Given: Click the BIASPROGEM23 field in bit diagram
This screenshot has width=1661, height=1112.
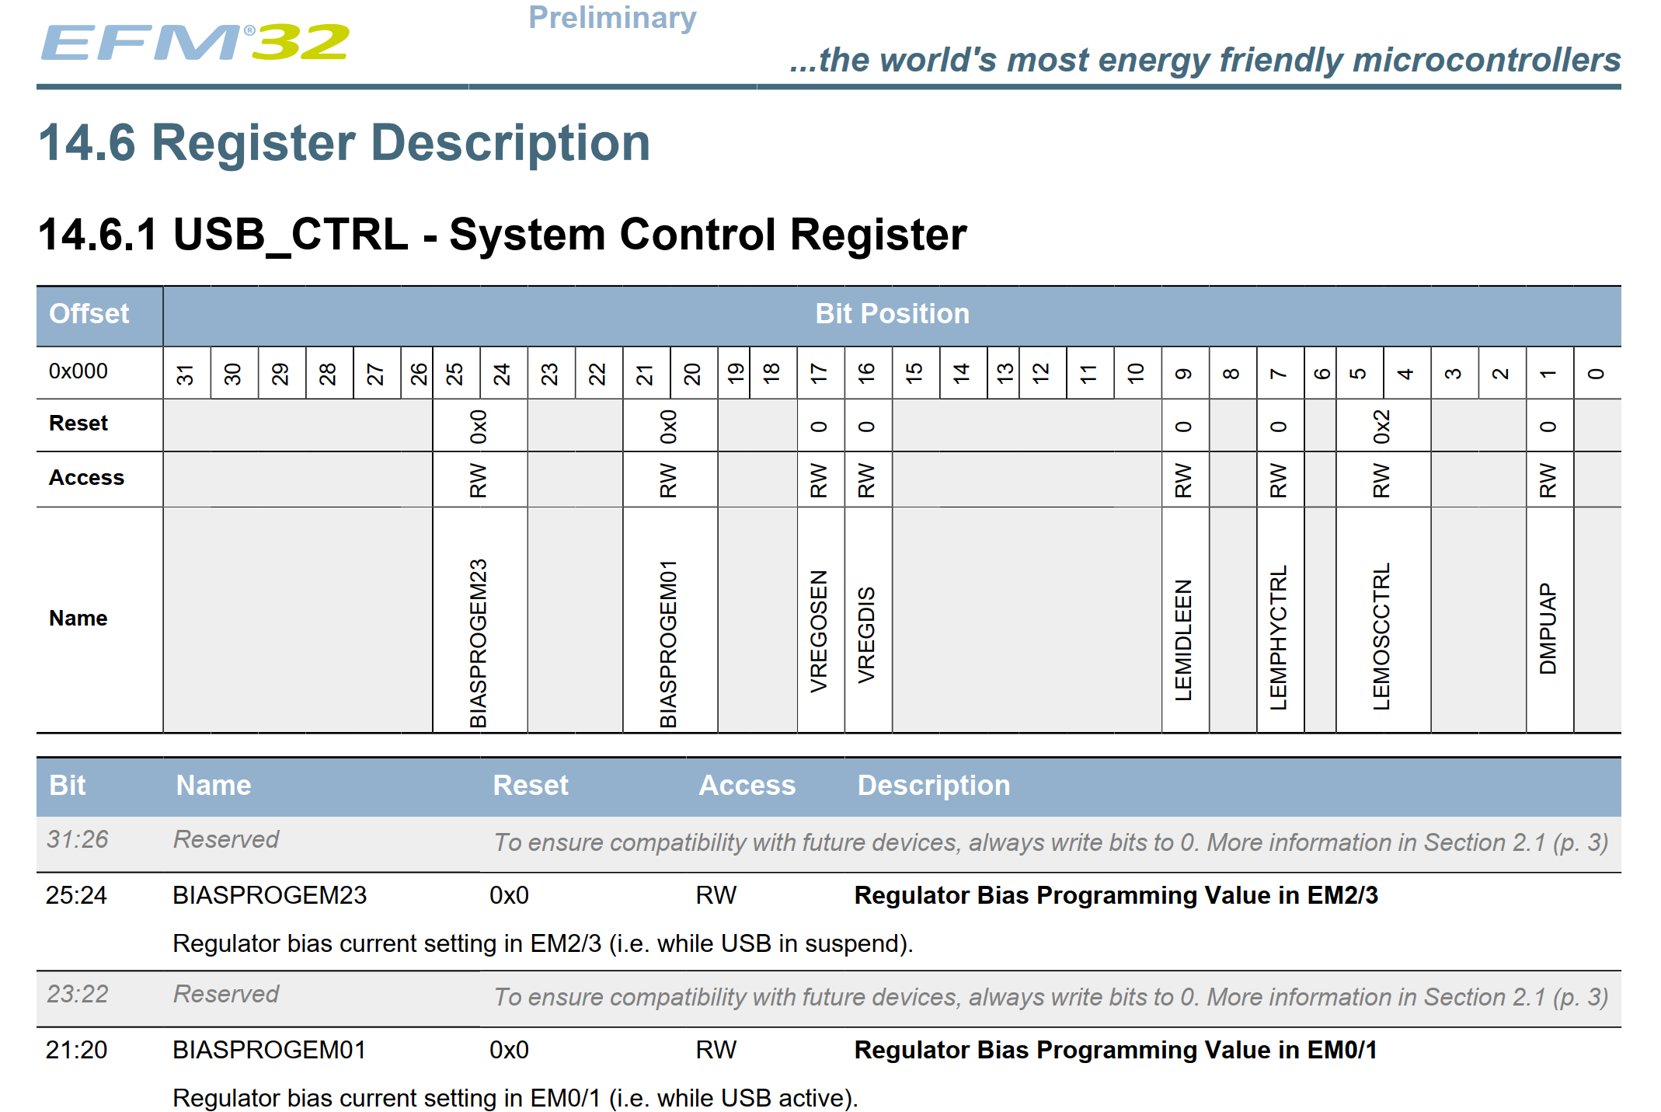Looking at the screenshot, I should pyautogui.click(x=479, y=642).
